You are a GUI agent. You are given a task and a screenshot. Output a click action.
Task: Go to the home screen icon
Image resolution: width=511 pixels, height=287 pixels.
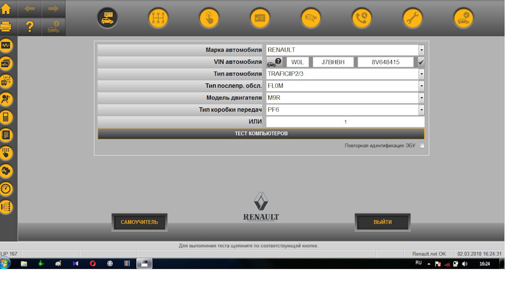point(6,9)
